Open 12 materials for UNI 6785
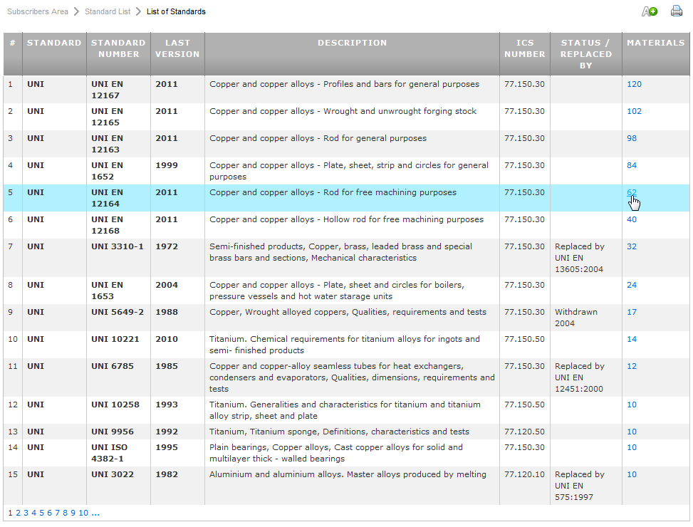This screenshot has height=527, width=693. coord(632,366)
